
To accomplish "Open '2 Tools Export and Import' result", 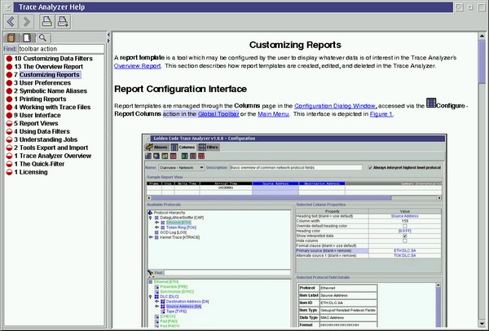I will [51, 148].
